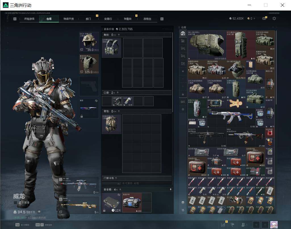Click the 52.430K currency balance
The image size is (291, 229).
[x=236, y=18]
